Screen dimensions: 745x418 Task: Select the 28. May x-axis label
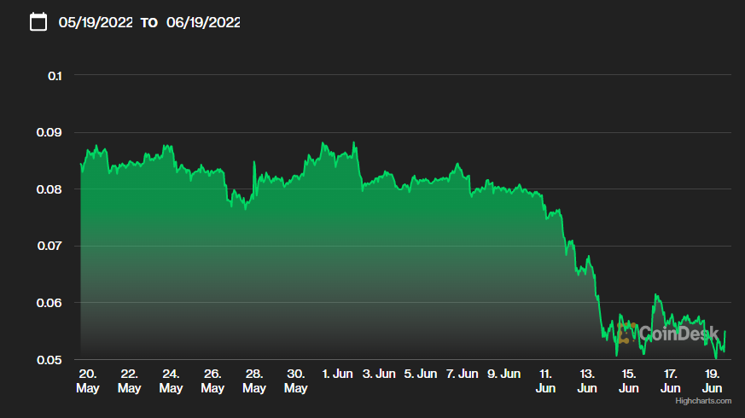click(x=254, y=380)
